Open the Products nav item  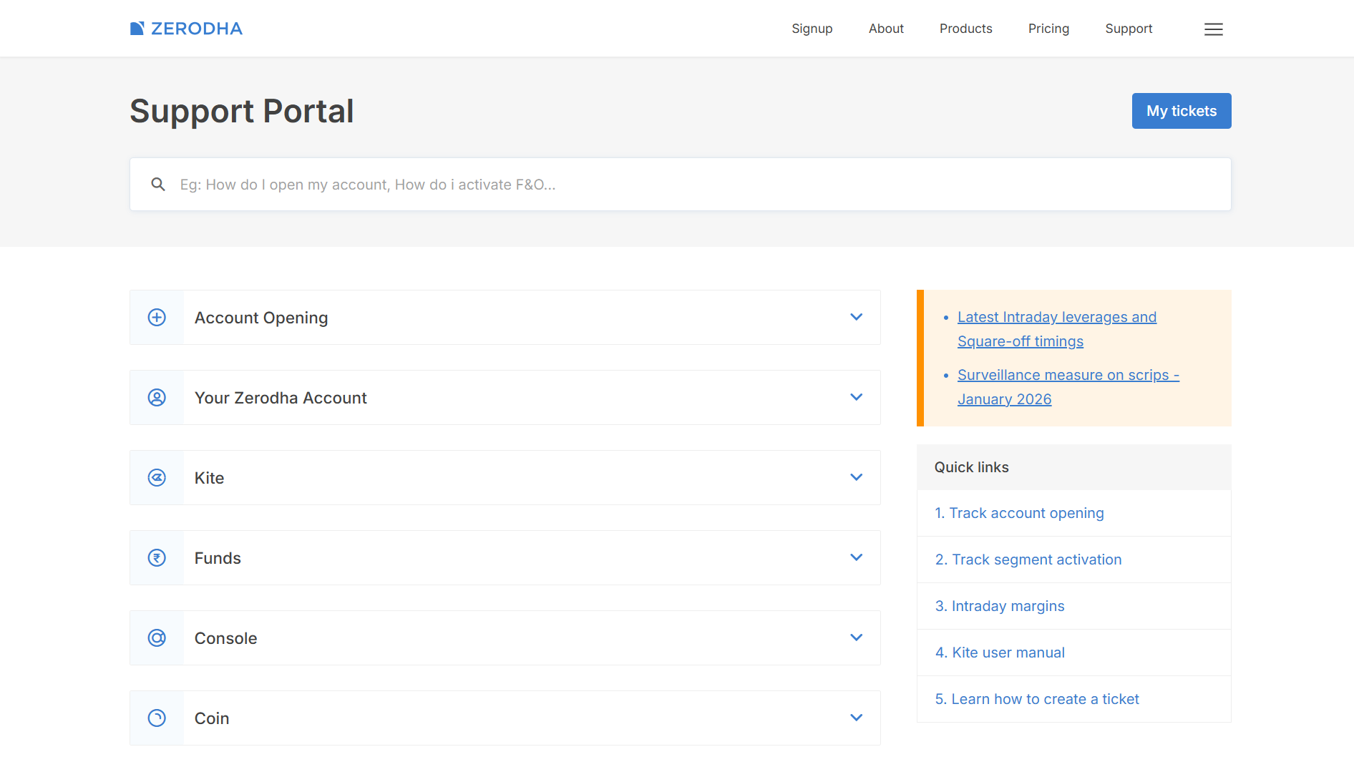(966, 29)
